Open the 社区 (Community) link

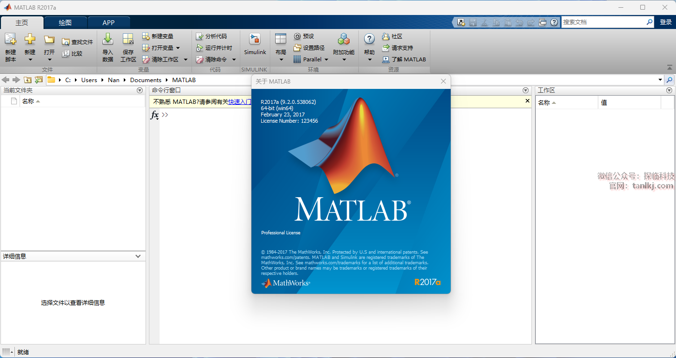click(x=392, y=36)
